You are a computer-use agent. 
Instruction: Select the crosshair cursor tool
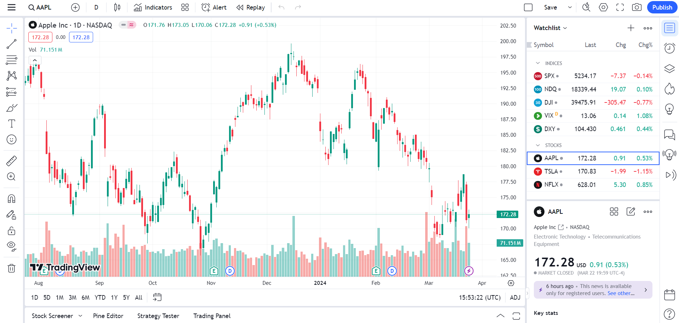coord(12,28)
